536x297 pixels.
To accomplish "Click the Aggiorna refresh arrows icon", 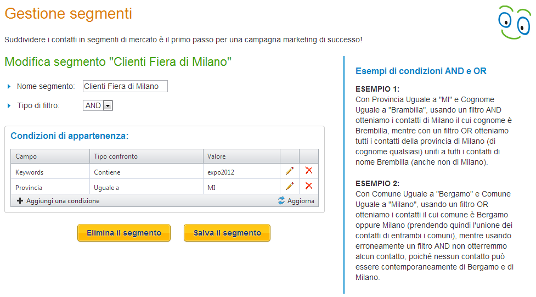I will pyautogui.click(x=281, y=201).
